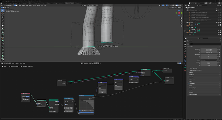Click the Z axis on navigation gizmo
Viewport: 222px width, 120px height.
(179, 10)
